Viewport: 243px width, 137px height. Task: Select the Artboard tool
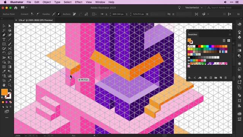coord(4,80)
